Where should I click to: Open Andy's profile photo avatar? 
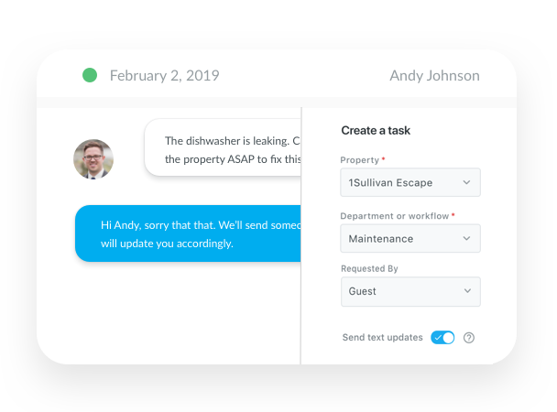click(93, 159)
